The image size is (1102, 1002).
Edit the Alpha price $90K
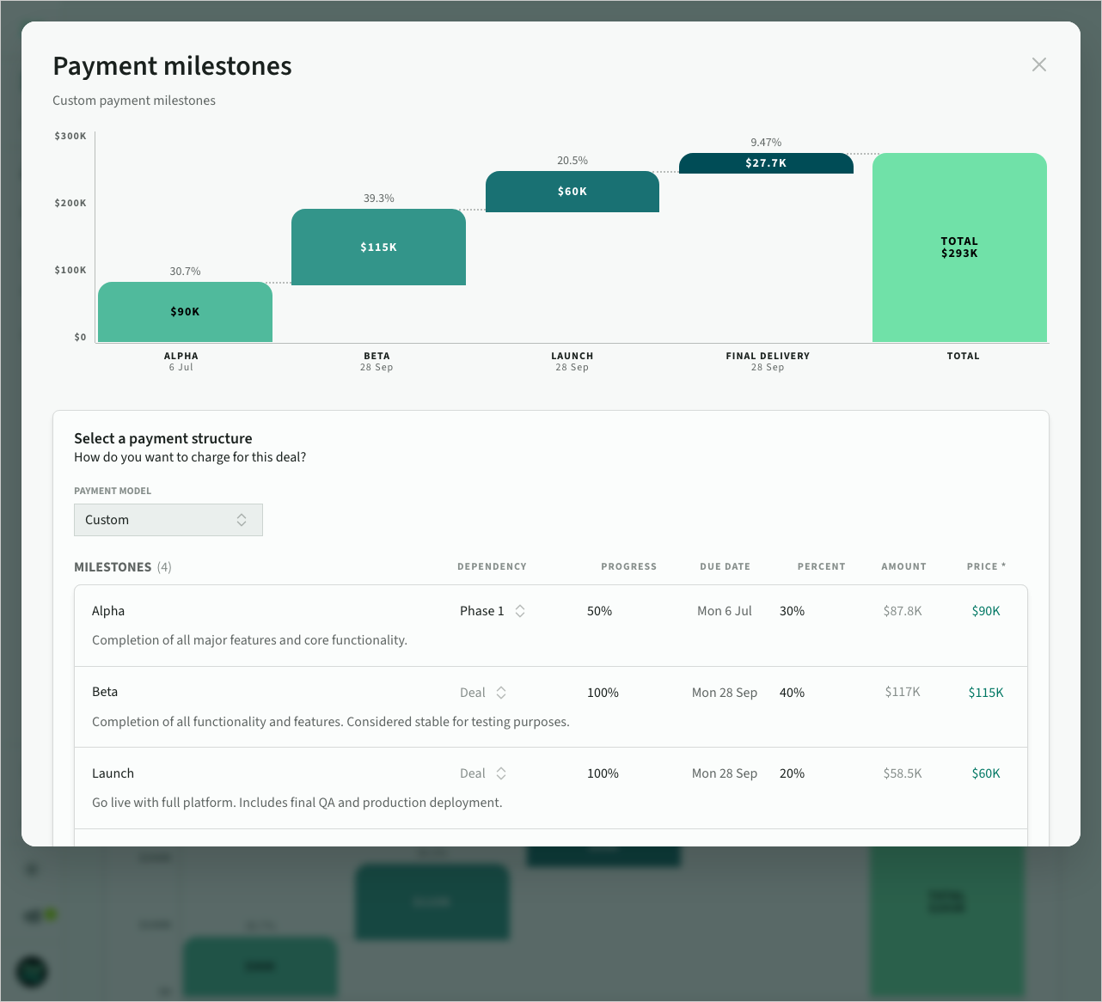tap(985, 611)
